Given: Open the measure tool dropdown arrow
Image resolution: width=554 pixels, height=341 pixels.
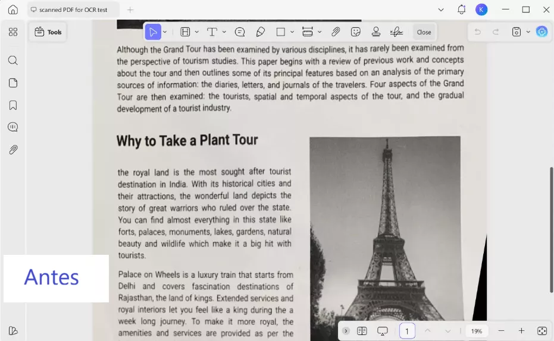Looking at the screenshot, I should point(320,32).
